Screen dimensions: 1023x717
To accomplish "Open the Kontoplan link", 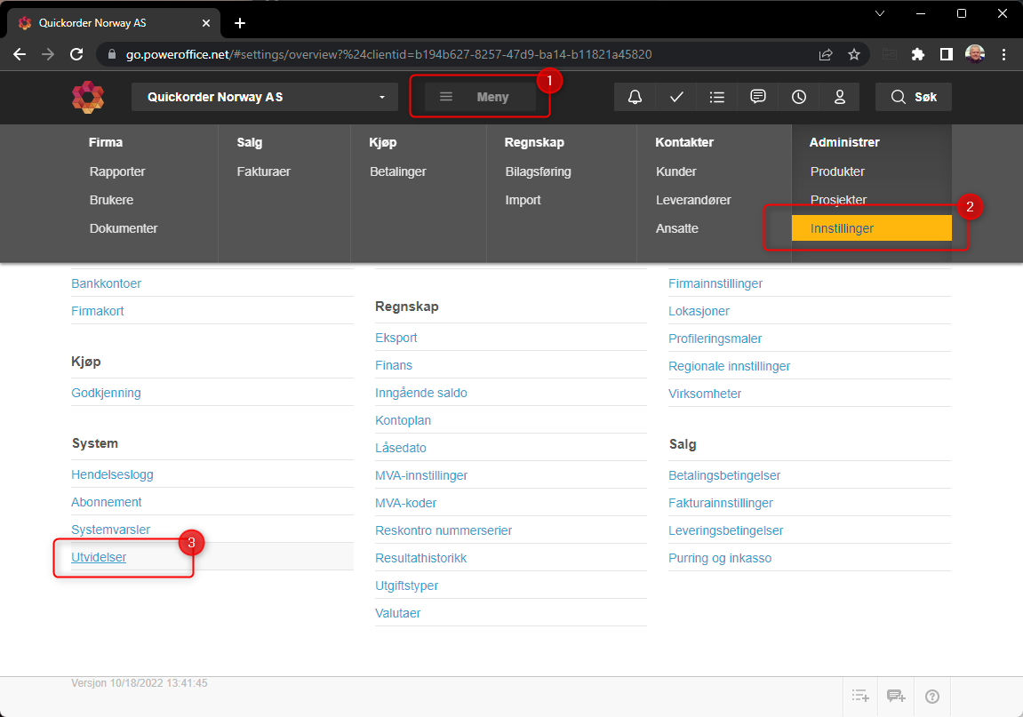I will 404,421.
